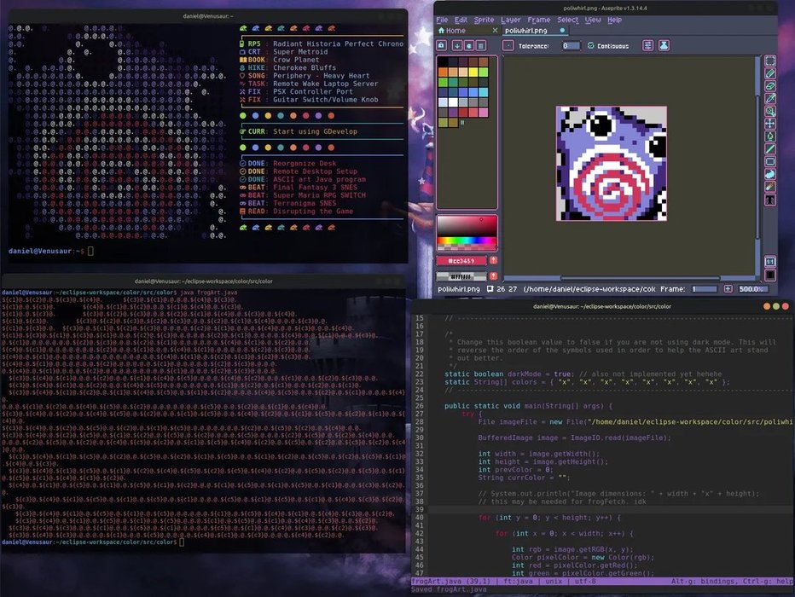Select the Paint Bucket tool in Aseprite toolbar
This screenshot has height=597, width=795.
click(770, 136)
